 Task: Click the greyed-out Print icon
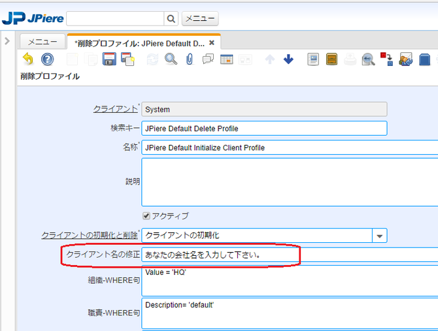pyautogui.click(x=350, y=59)
